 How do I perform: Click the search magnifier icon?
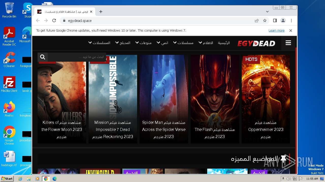(43, 57)
